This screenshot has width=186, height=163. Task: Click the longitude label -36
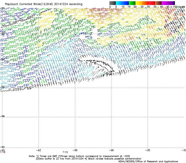click(111, 150)
